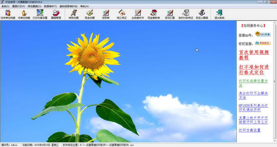This screenshot has height=147, width=277.
Task: Minimize the application window
Action: [260, 2]
